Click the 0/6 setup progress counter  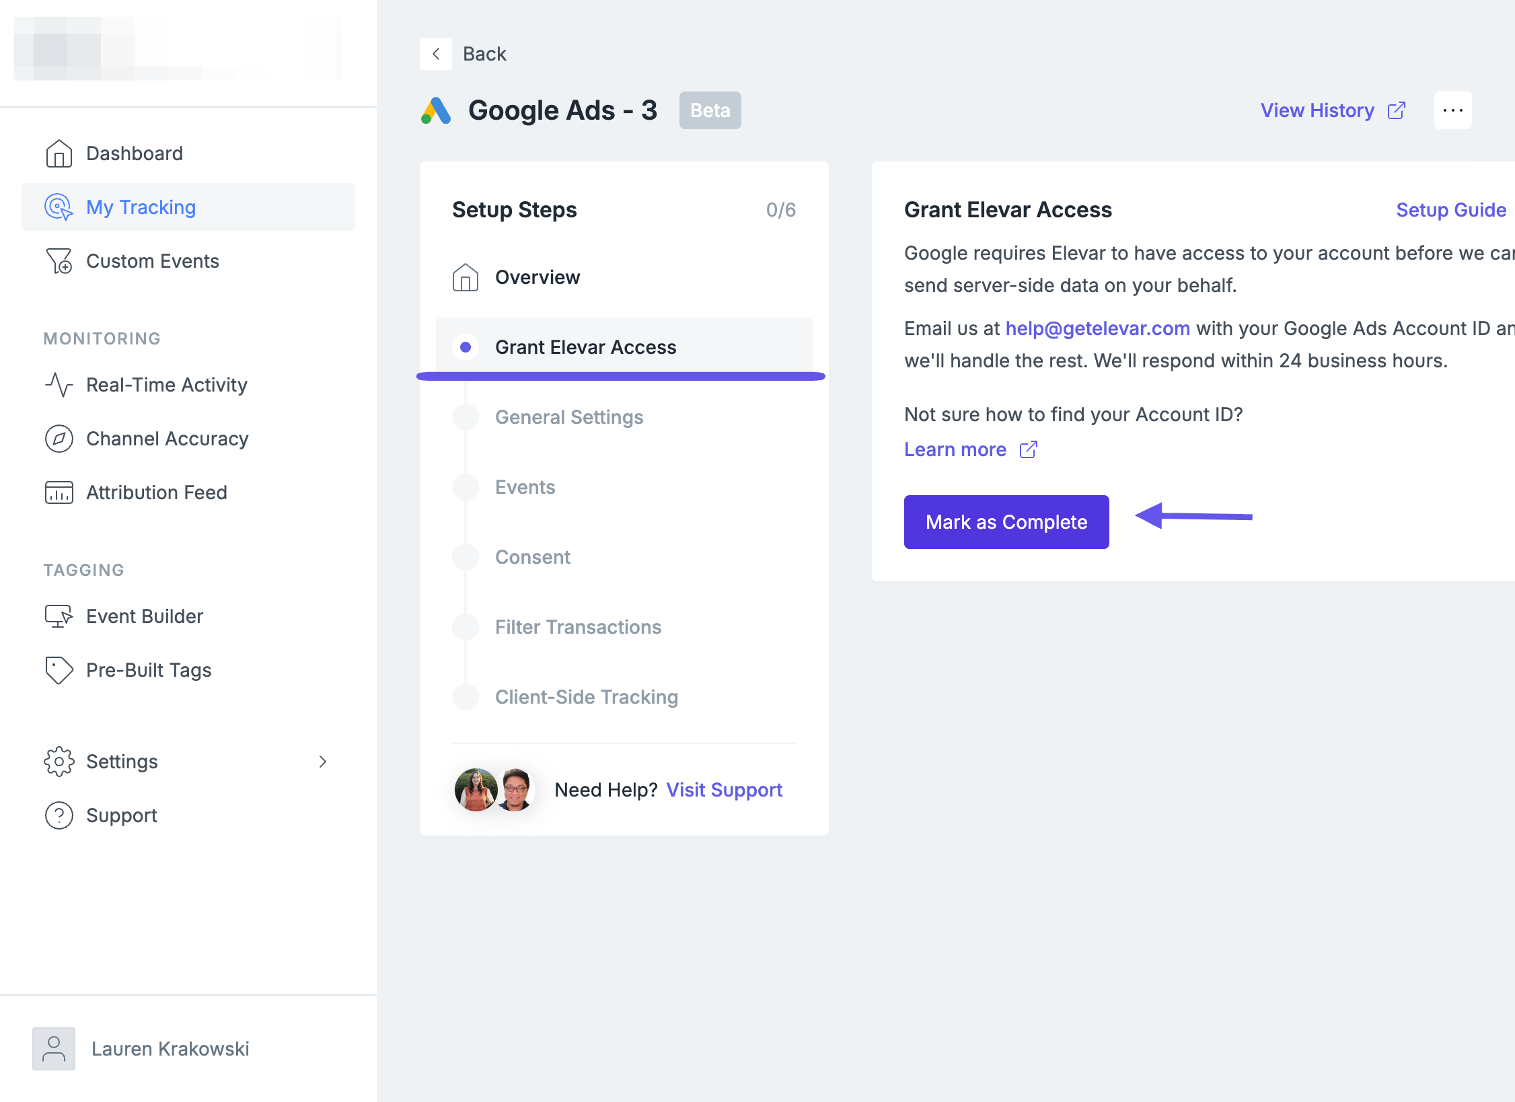(781, 210)
